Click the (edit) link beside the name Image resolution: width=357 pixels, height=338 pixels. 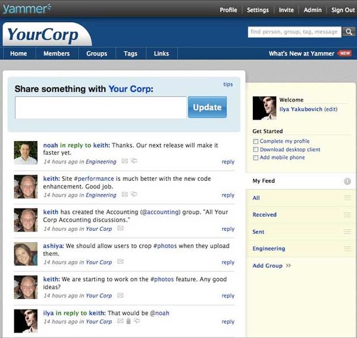point(331,109)
